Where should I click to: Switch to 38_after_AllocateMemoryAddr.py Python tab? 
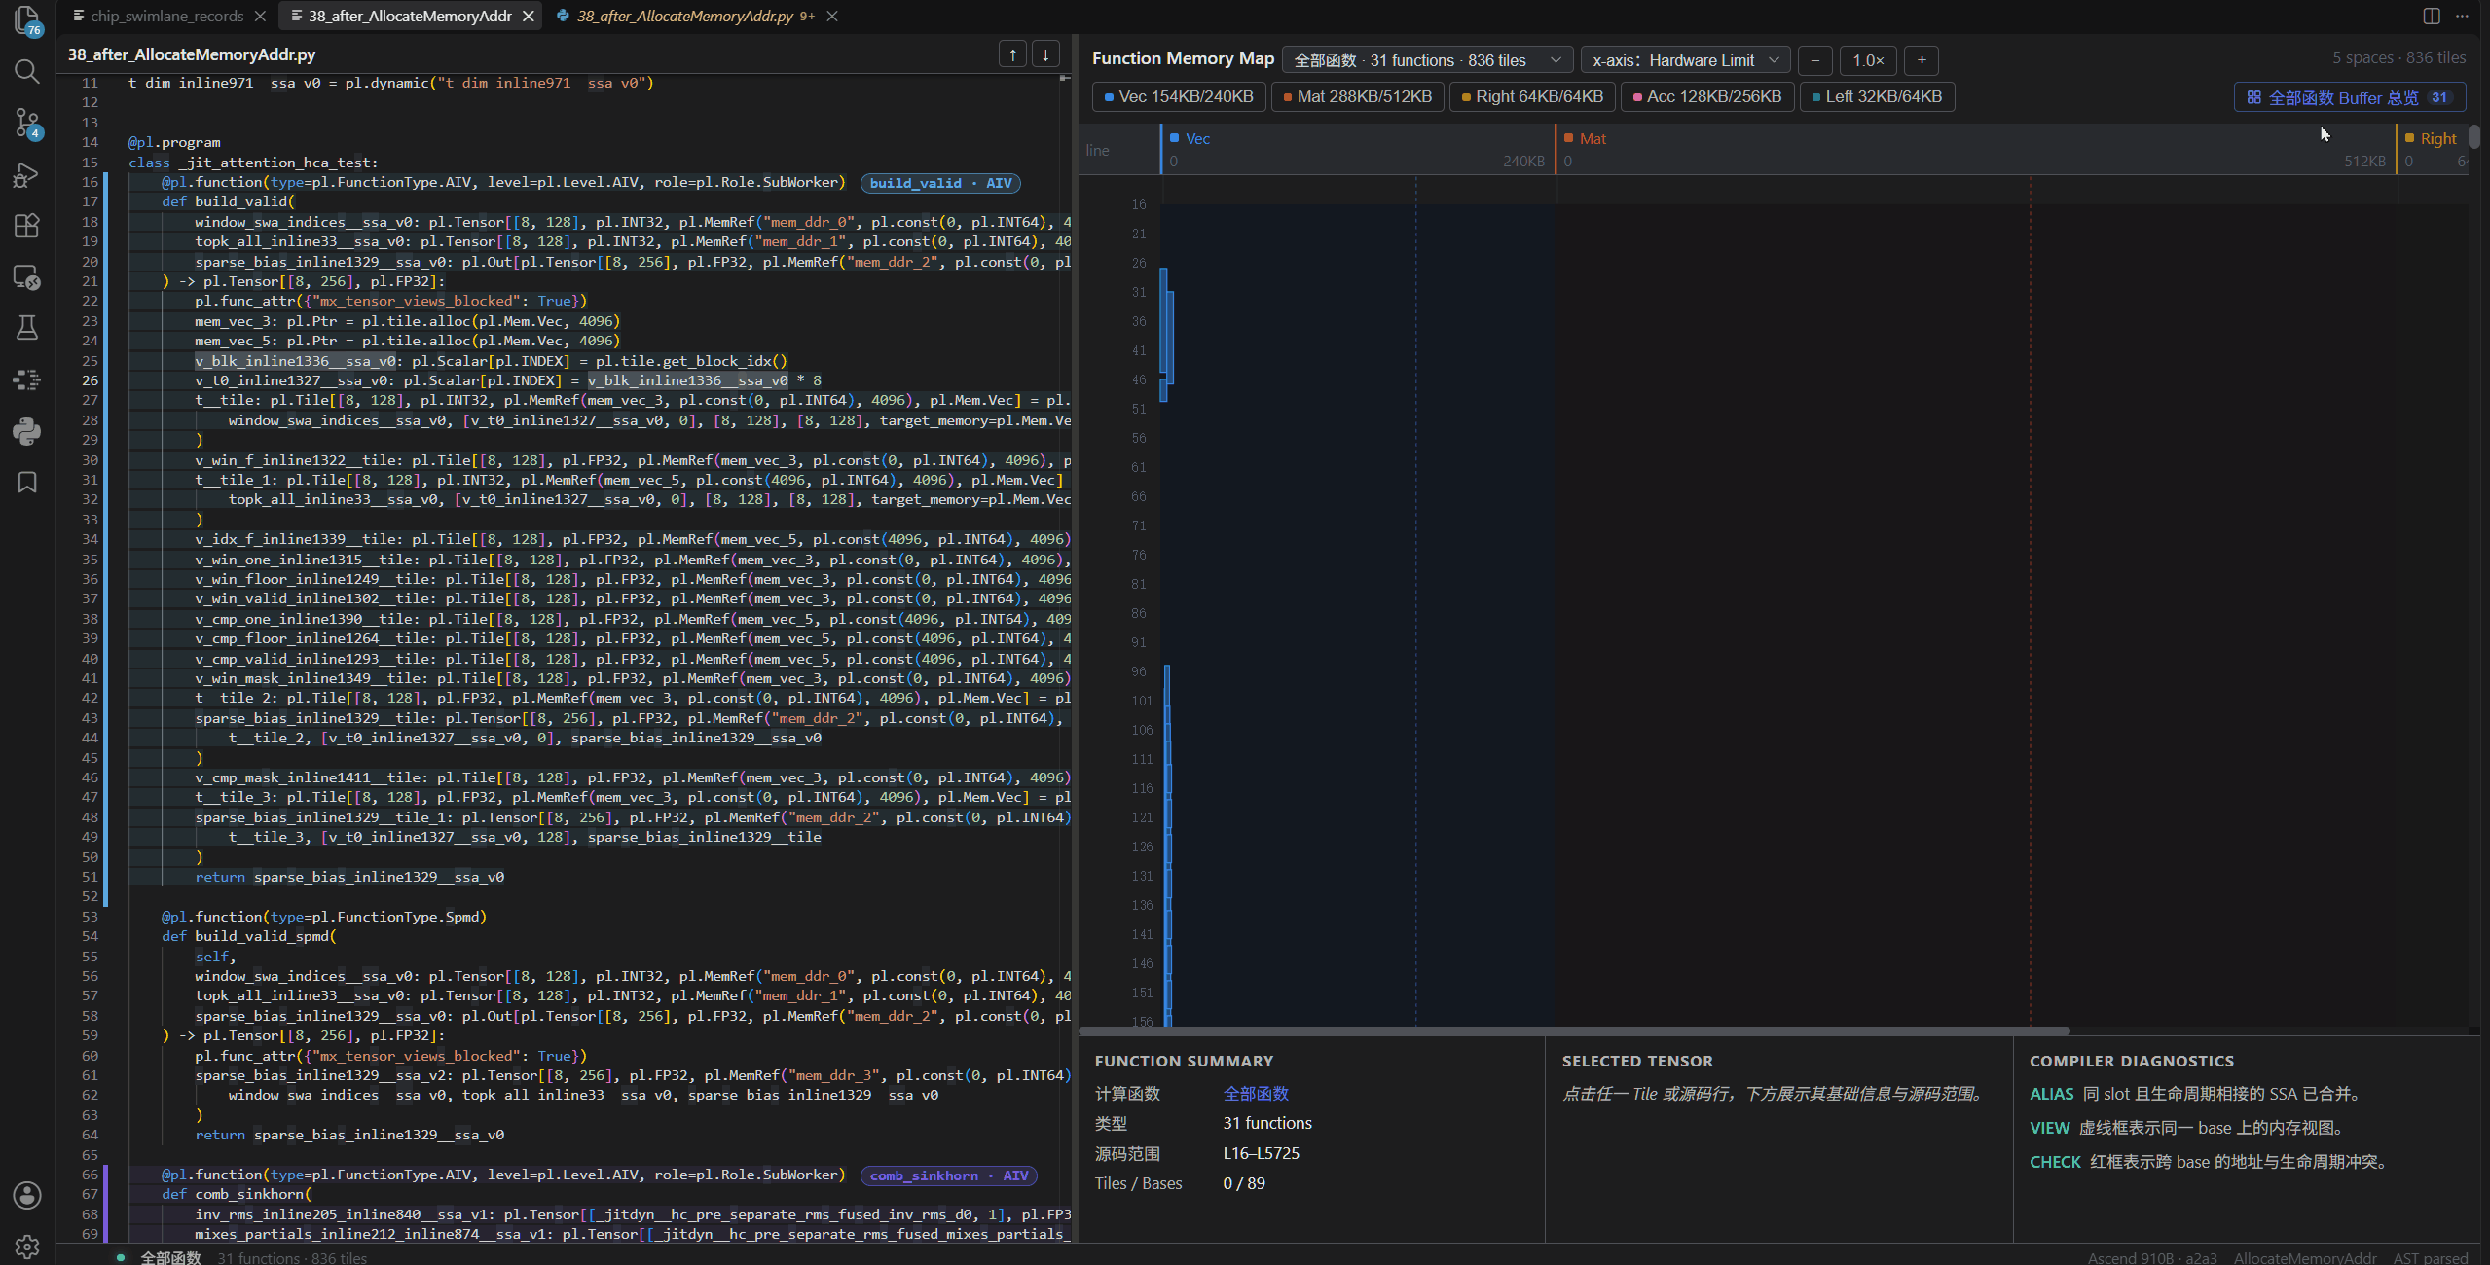697,16
